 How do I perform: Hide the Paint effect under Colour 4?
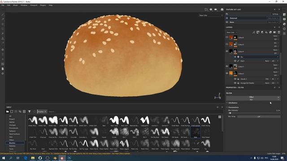235,61
